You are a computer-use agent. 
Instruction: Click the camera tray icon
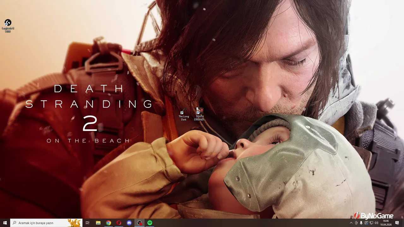click(356, 223)
